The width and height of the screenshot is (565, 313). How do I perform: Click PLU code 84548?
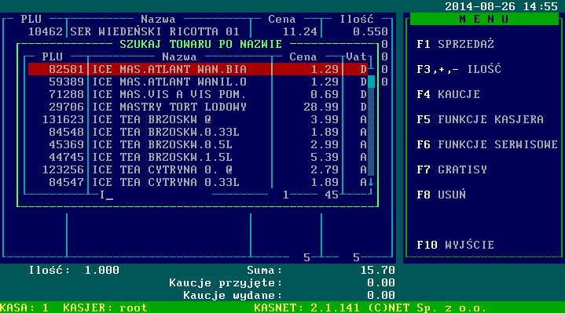pyautogui.click(x=66, y=132)
